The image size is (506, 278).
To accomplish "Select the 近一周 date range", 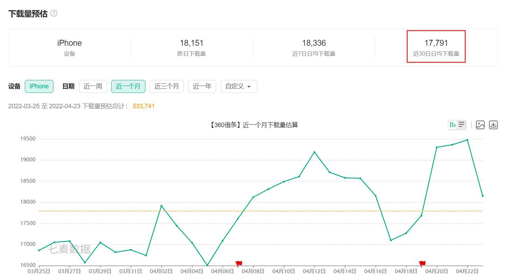I will tap(93, 86).
